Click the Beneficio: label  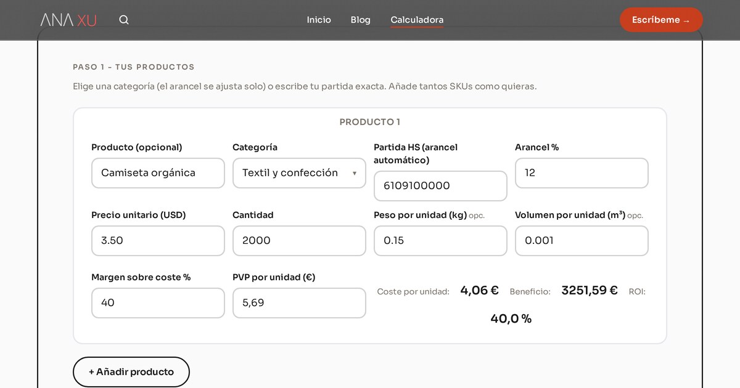[530, 291]
